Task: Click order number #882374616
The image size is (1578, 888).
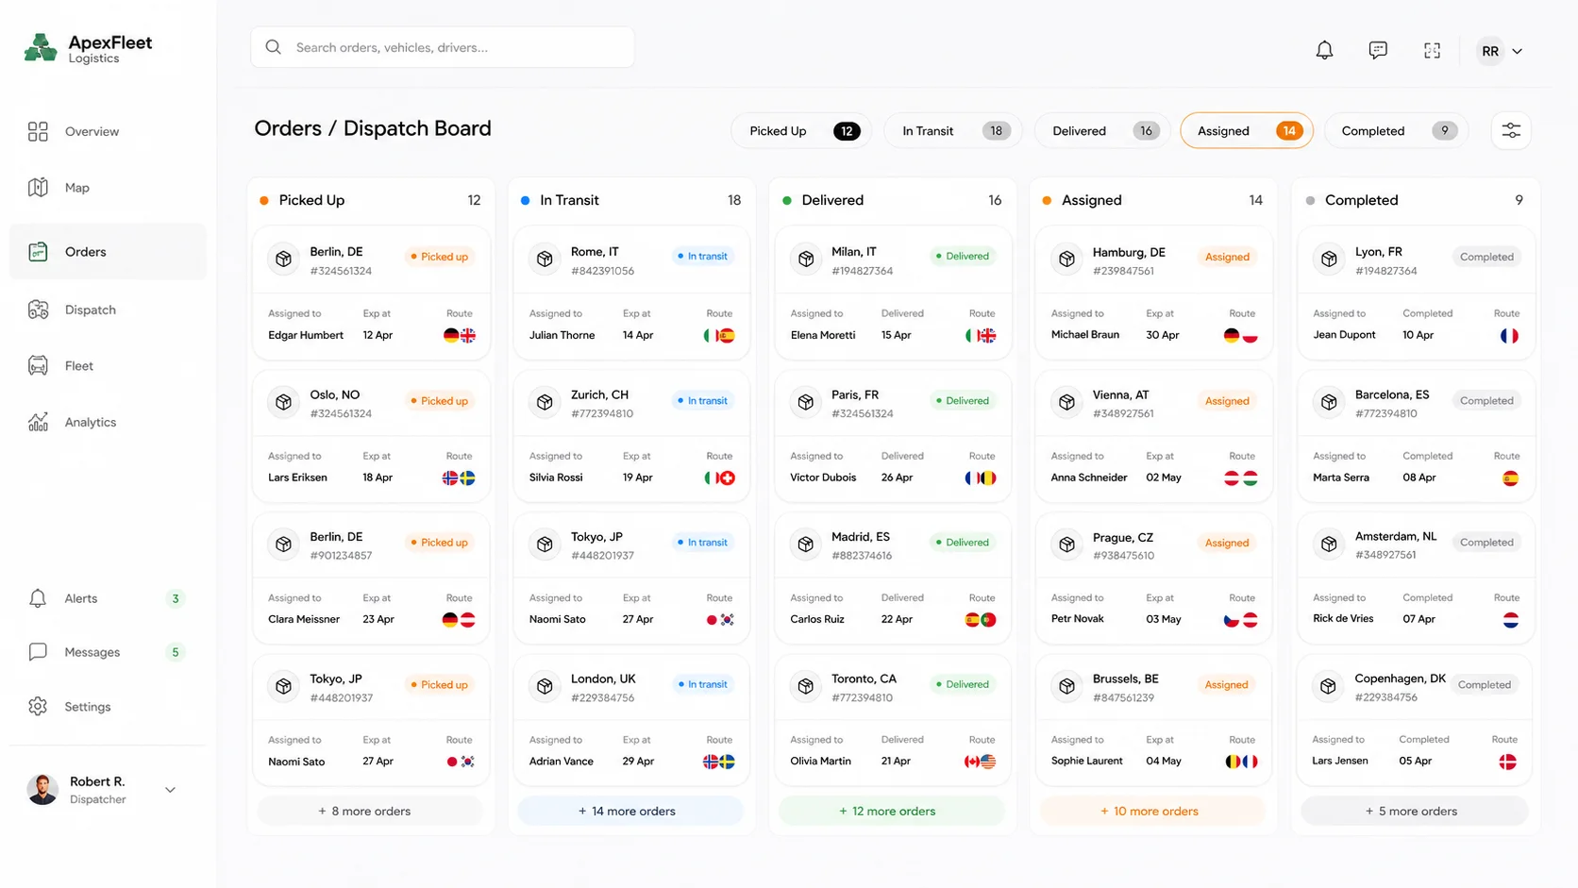Action: [862, 556]
